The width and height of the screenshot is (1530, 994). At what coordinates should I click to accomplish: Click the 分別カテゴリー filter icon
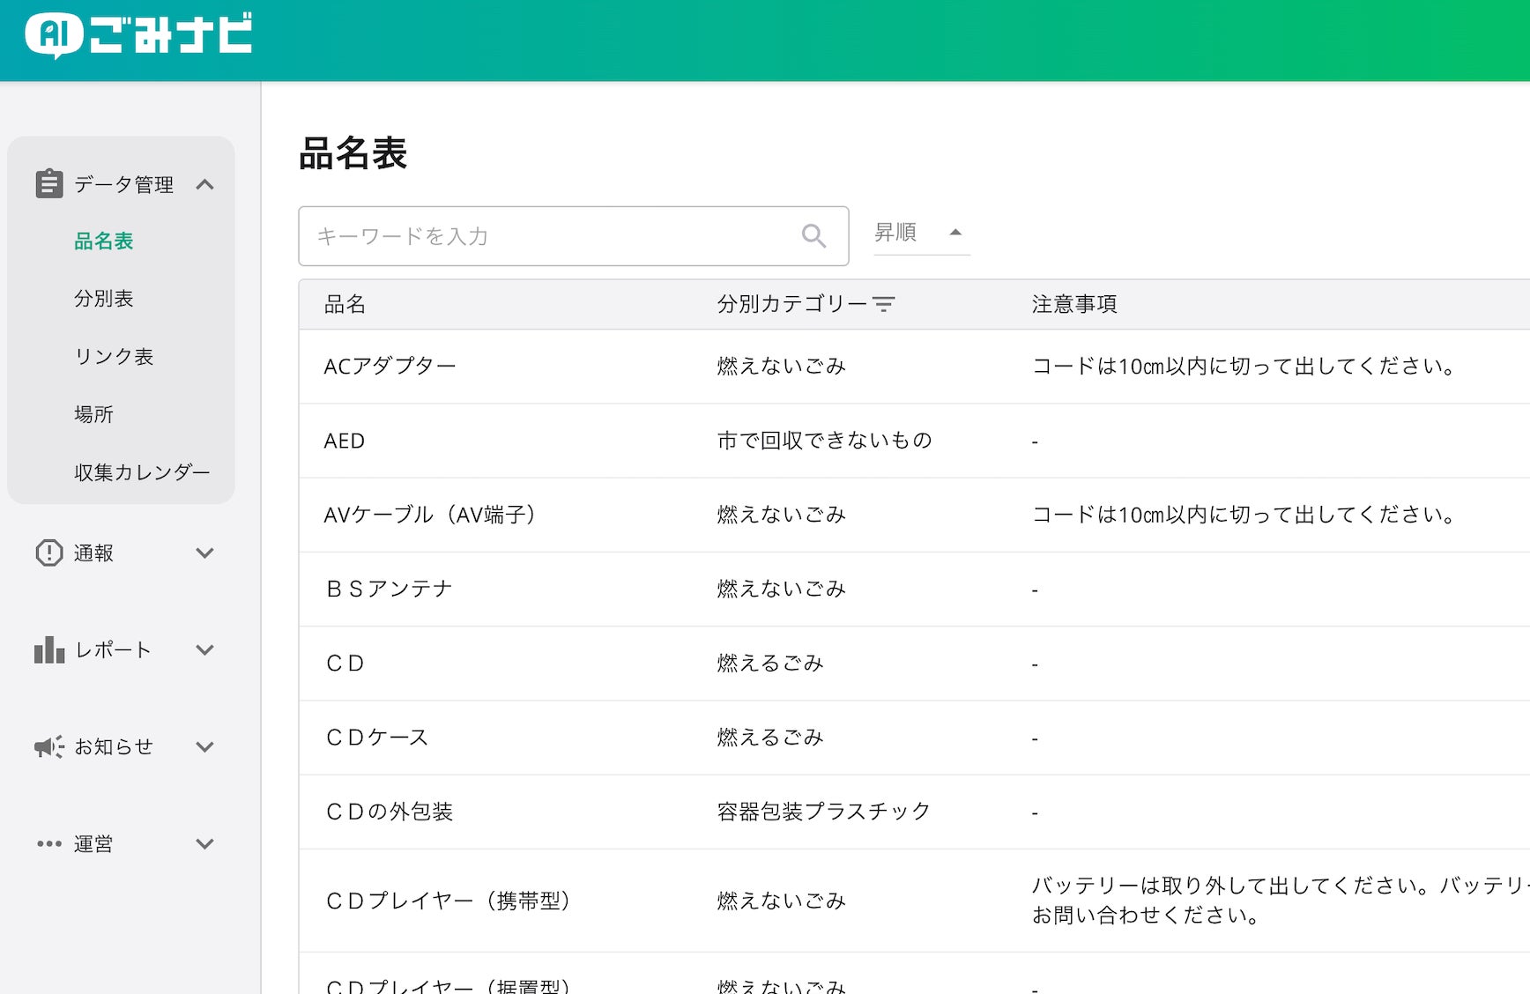click(x=884, y=304)
